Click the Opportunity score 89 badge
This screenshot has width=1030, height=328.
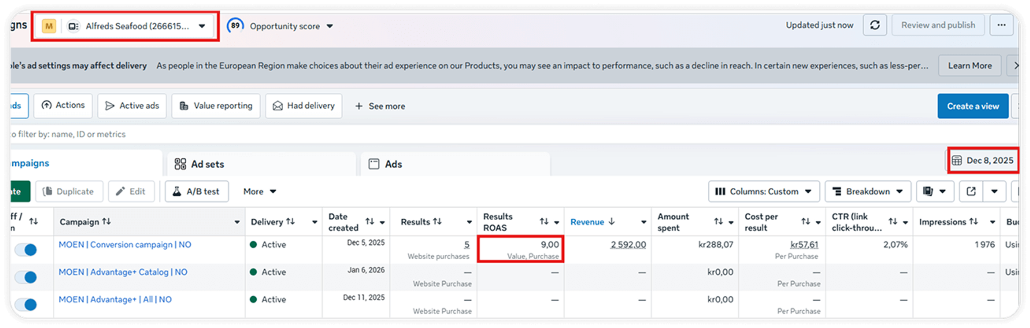click(235, 26)
